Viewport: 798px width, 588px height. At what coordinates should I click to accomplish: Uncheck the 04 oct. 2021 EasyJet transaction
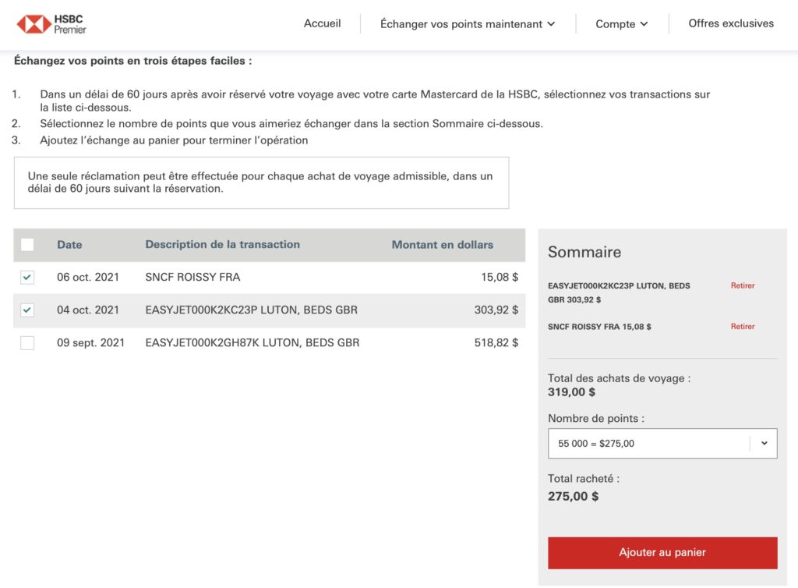[27, 310]
